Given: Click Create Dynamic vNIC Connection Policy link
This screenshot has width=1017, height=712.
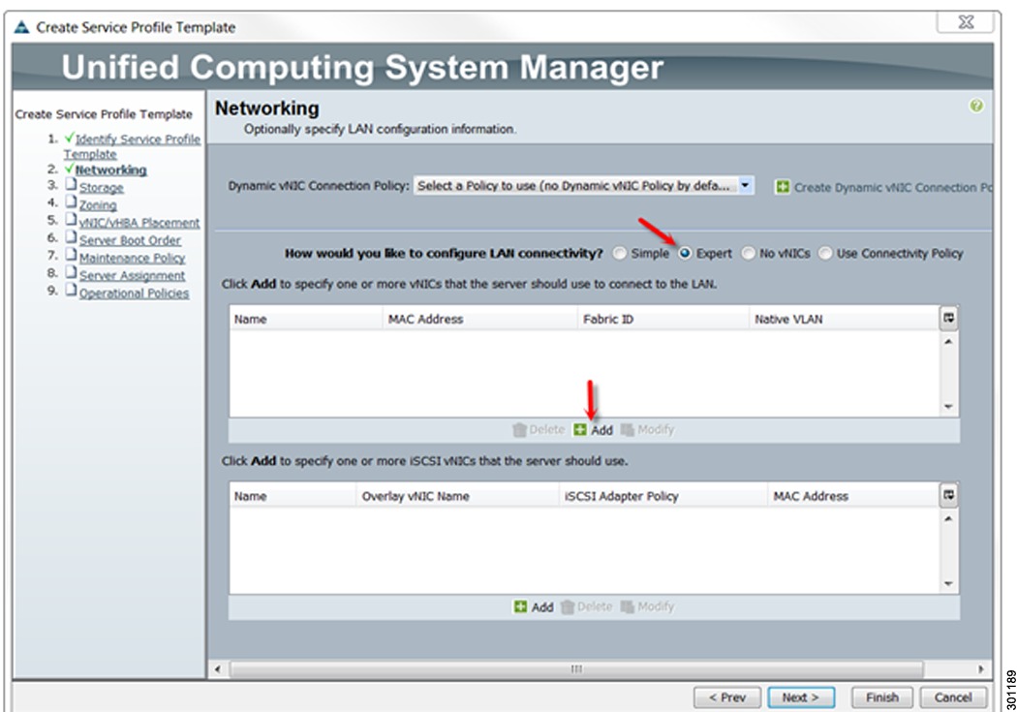Looking at the screenshot, I should pos(893,187).
